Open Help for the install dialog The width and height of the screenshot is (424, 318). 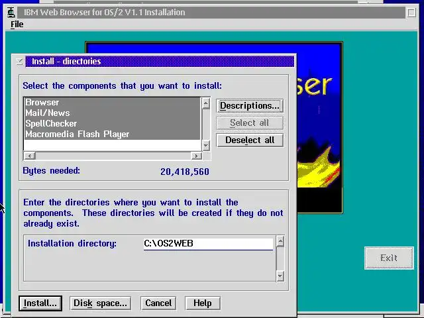click(x=203, y=303)
